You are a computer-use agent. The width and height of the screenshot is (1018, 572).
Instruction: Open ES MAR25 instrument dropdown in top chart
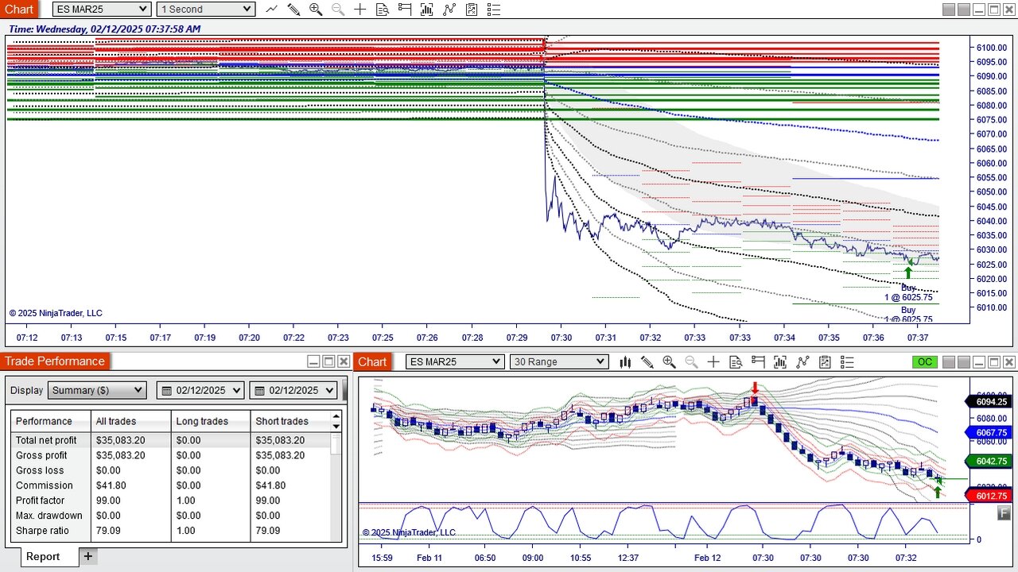[102, 10]
